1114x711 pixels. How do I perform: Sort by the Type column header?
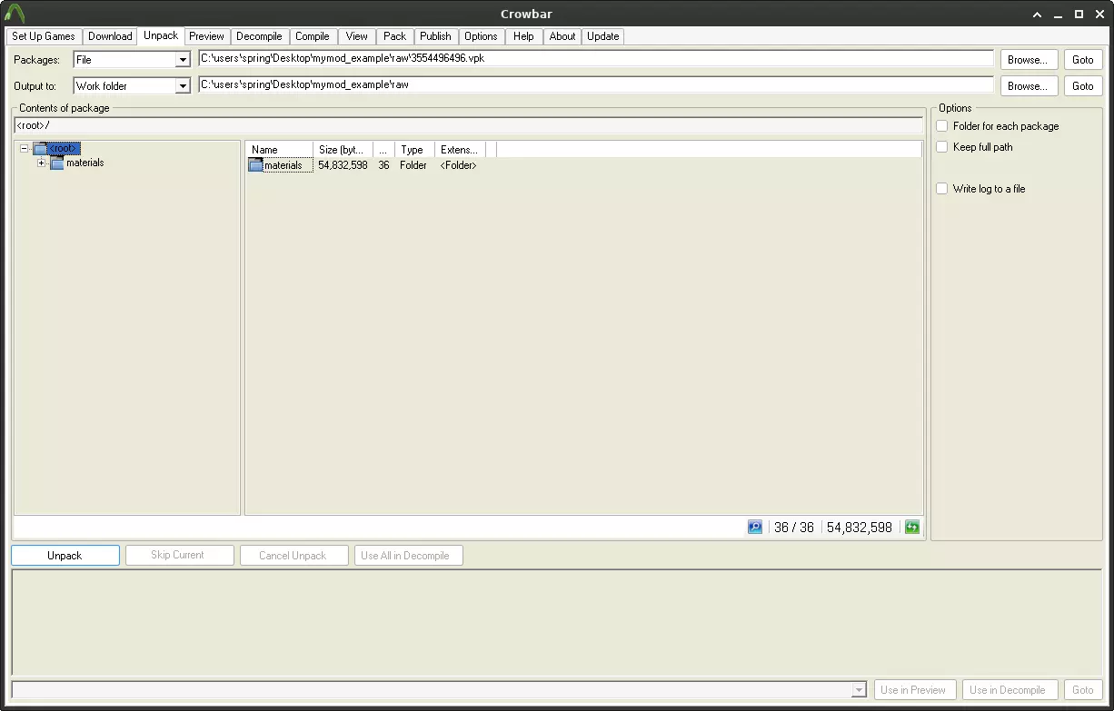point(414,150)
